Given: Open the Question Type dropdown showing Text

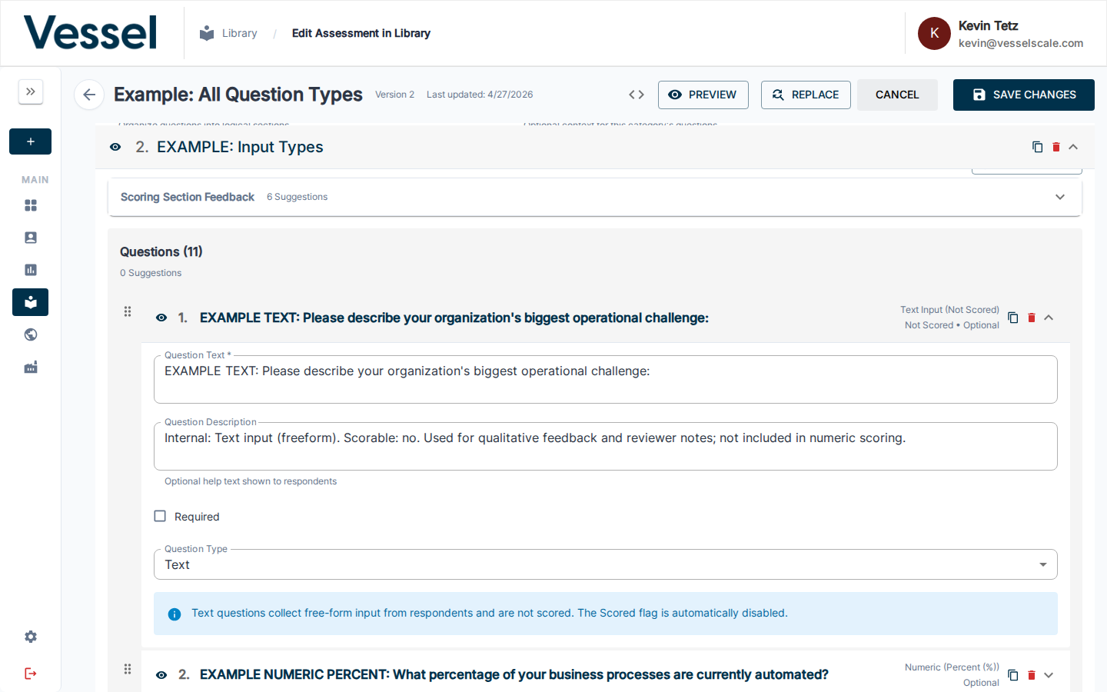Looking at the screenshot, I should 606,564.
